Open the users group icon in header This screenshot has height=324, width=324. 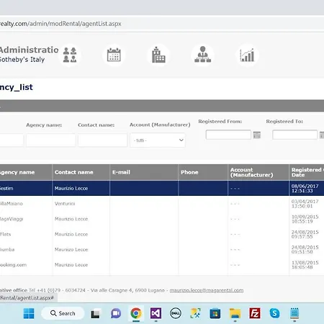tap(70, 55)
